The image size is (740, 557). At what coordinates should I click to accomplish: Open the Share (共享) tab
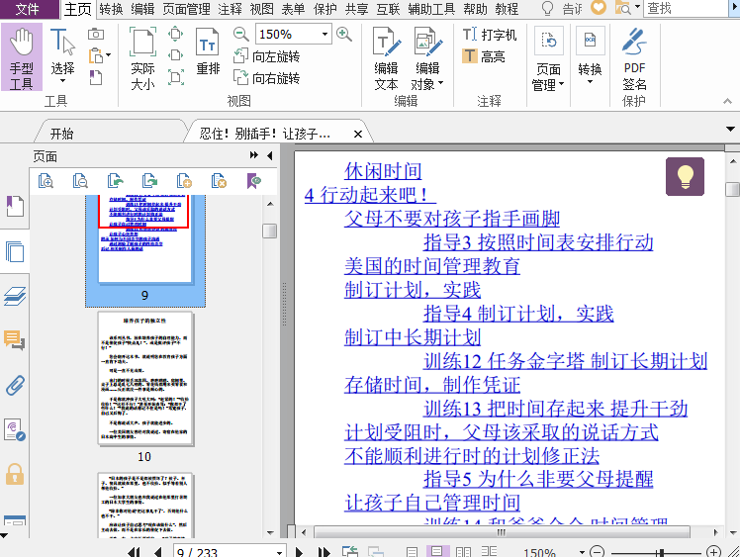(356, 9)
